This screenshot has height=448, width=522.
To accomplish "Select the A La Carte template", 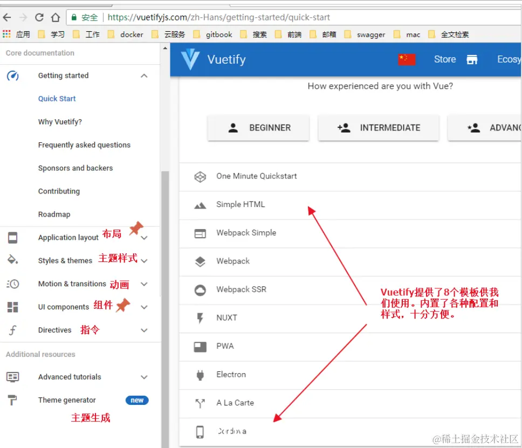I will [x=350, y=403].
